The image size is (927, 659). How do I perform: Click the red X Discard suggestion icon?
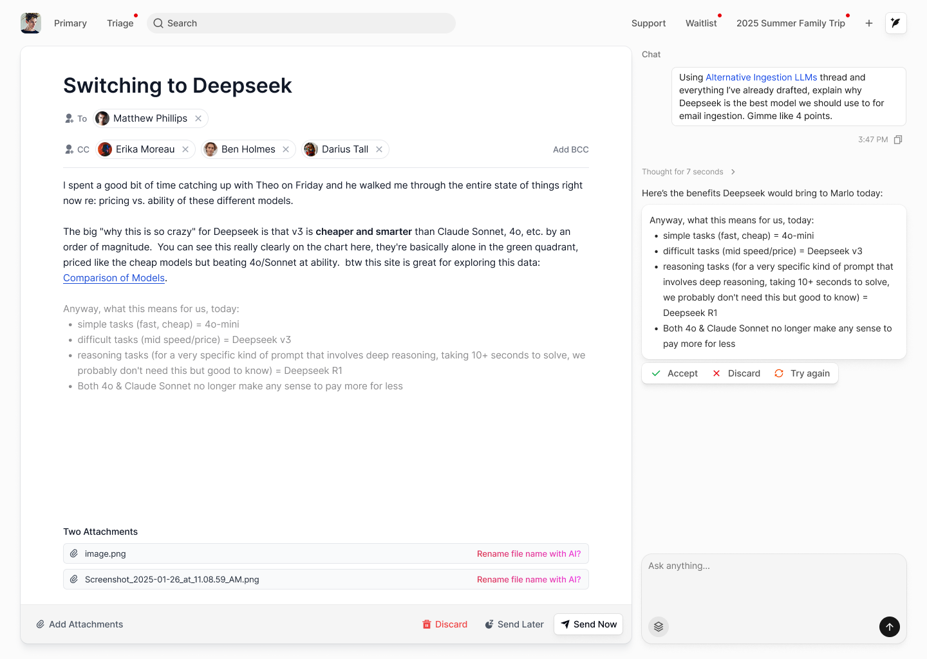coord(716,373)
